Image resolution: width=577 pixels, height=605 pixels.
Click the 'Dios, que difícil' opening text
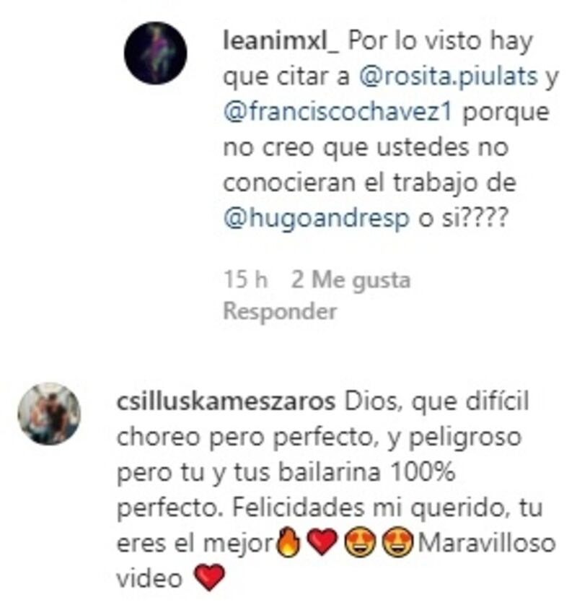(436, 401)
